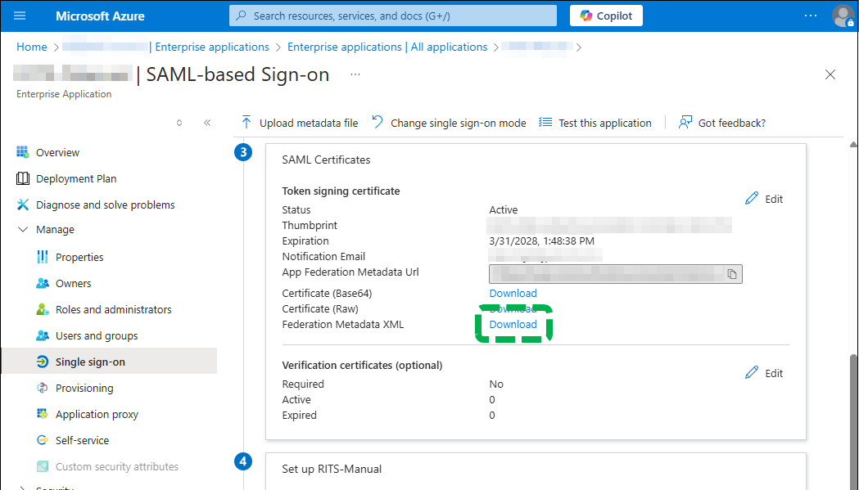Download the Certificate (Base64)

(x=513, y=293)
